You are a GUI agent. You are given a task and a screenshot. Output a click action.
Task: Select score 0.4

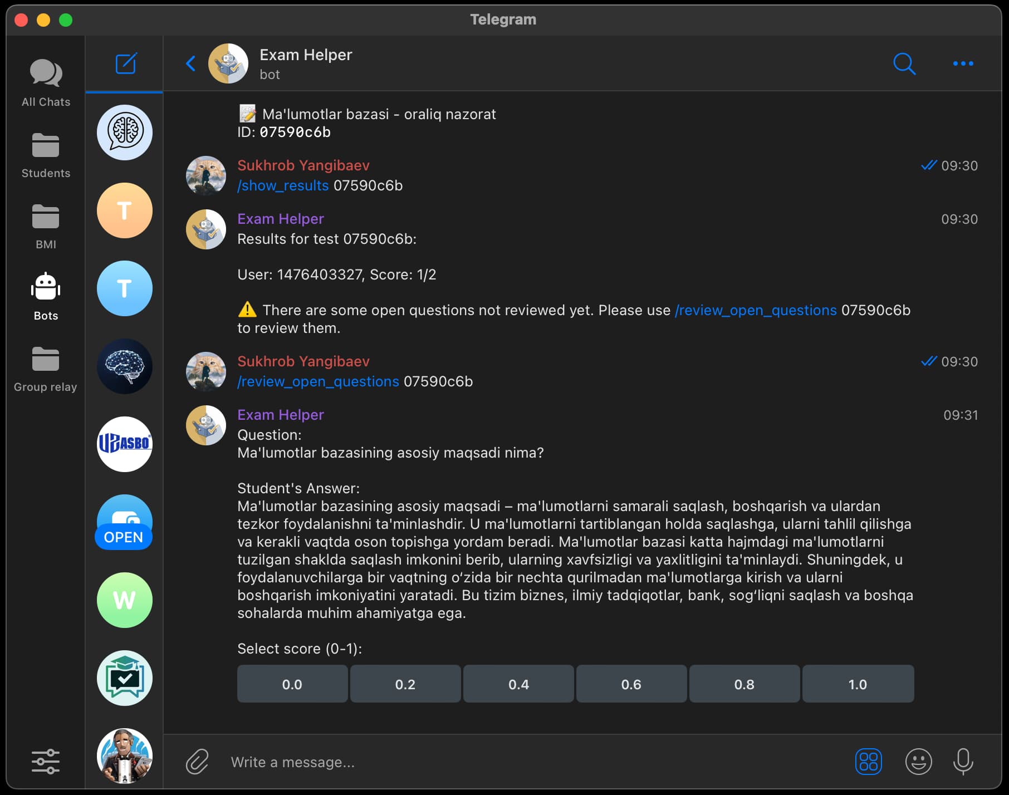coord(518,684)
